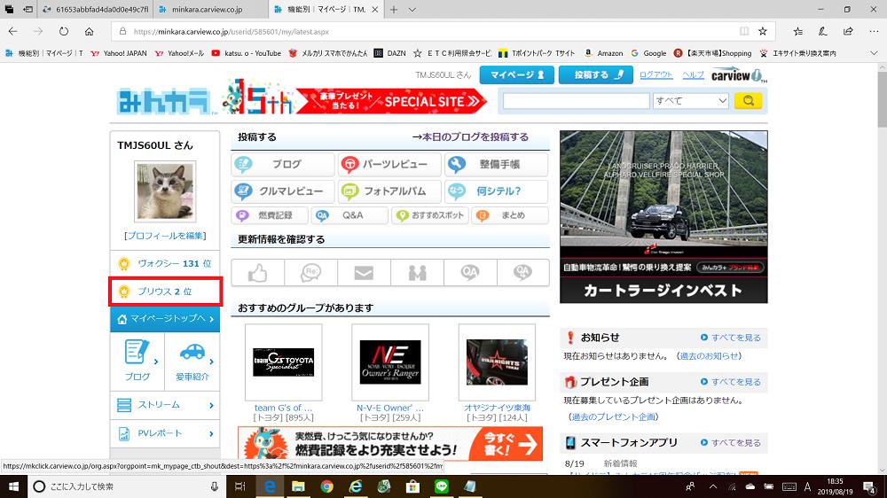Open the sidebar ブログ icon
The width and height of the screenshot is (887, 498).
point(137,361)
